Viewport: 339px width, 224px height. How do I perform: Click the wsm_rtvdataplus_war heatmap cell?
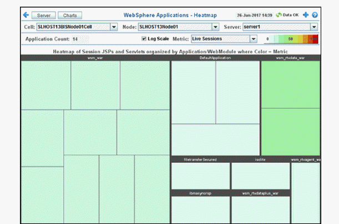(261, 210)
